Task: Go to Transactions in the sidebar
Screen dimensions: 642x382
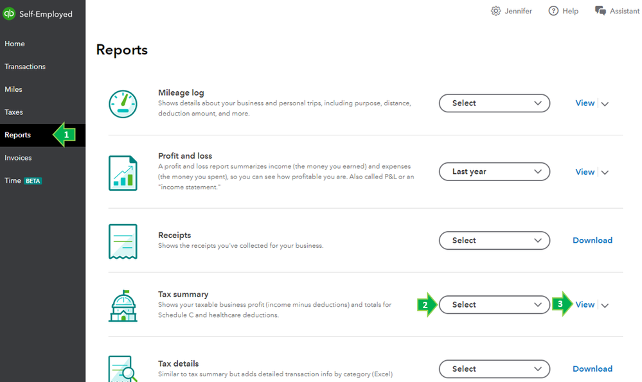Action: tap(25, 67)
